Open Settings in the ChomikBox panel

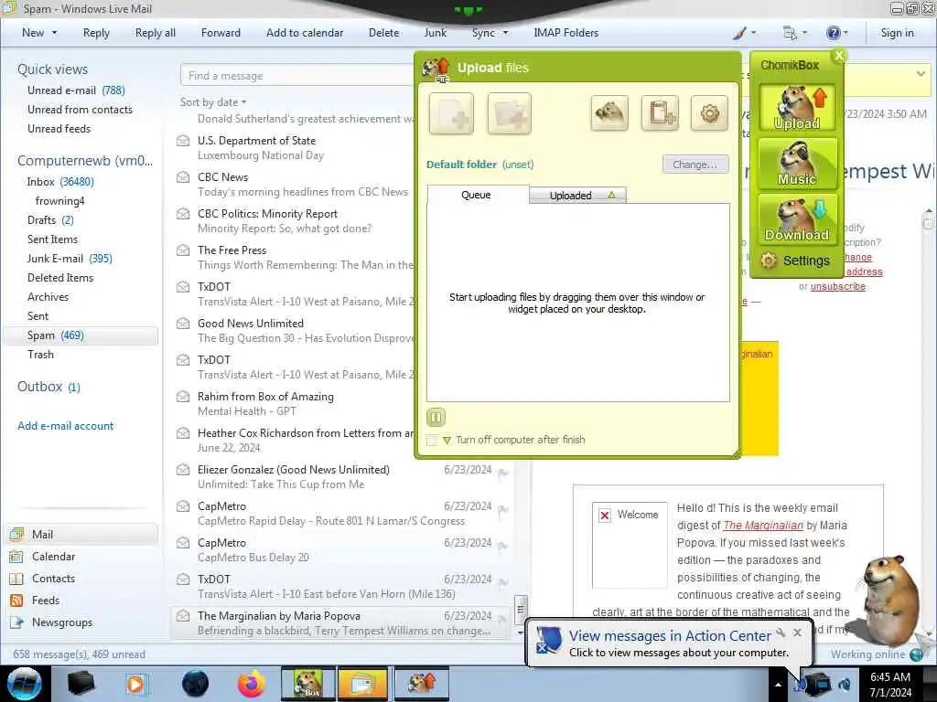pos(795,261)
